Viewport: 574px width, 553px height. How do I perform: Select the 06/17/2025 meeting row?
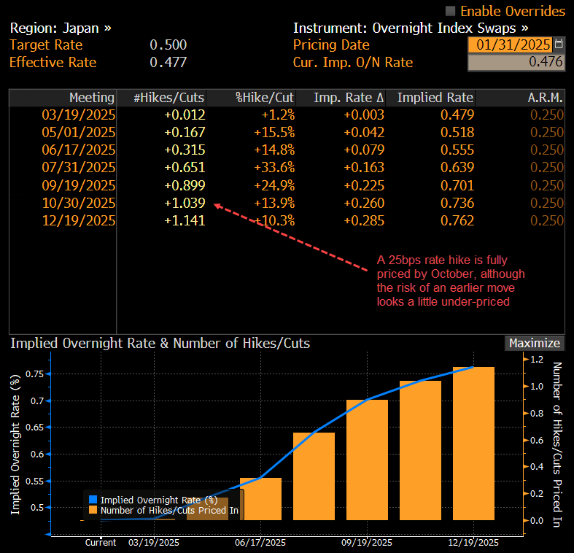pos(287,150)
